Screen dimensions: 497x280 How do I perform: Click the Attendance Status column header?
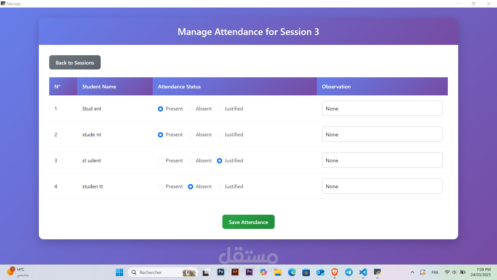[x=179, y=87]
